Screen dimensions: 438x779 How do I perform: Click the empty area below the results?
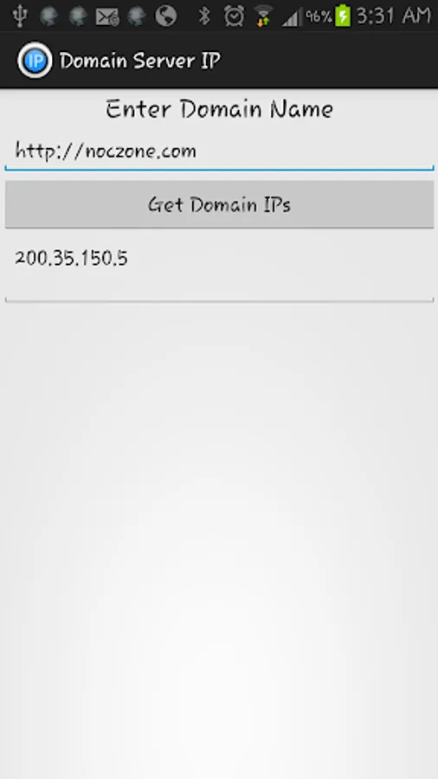219,540
